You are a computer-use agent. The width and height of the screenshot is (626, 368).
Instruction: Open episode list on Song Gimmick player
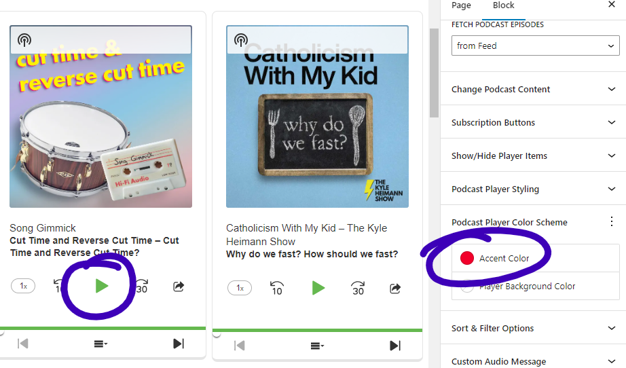(100, 344)
